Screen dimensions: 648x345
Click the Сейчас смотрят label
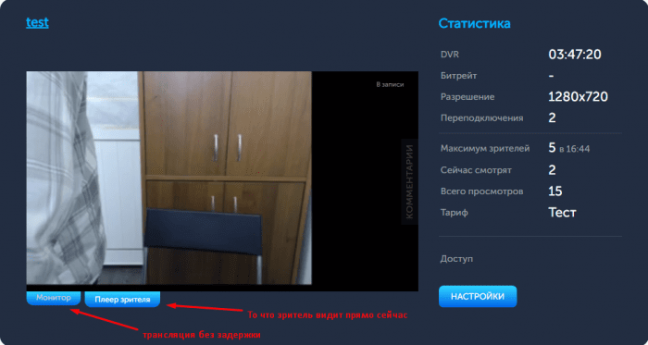(x=476, y=170)
